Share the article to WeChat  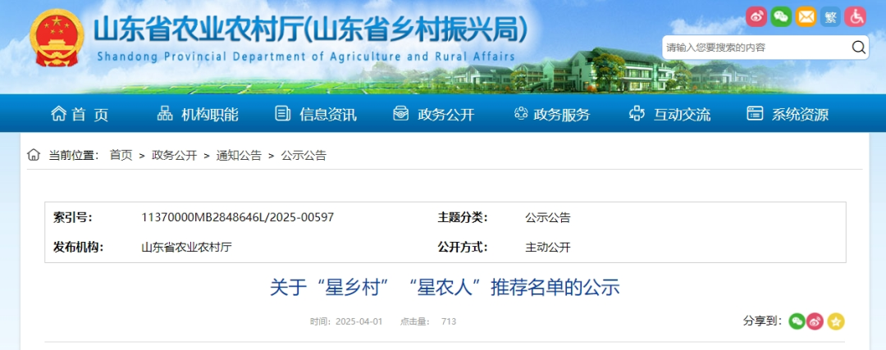click(797, 321)
